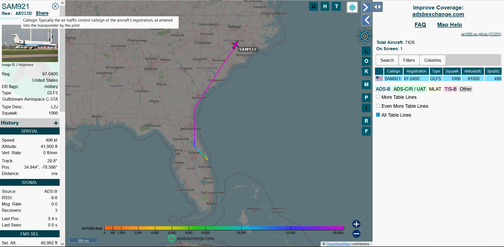This screenshot has width=504, height=247.
Task: Open the Filters tab
Action: tap(409, 60)
